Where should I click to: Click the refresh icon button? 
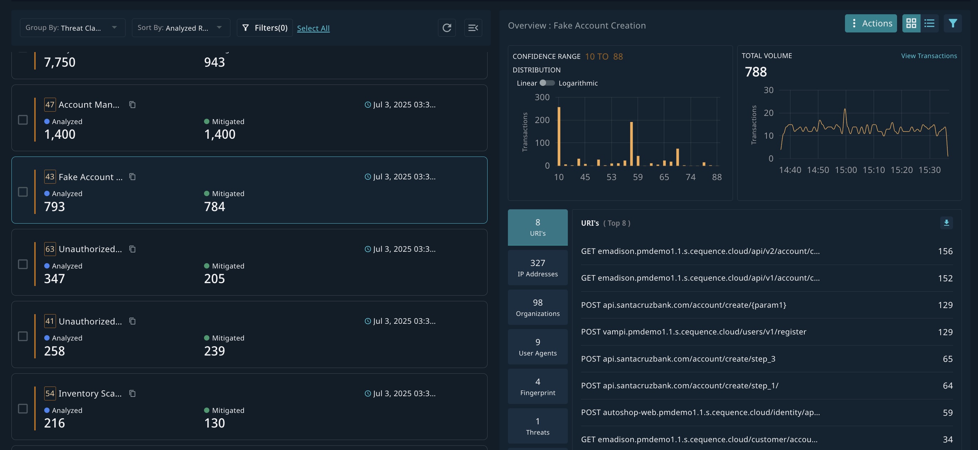pos(447,28)
